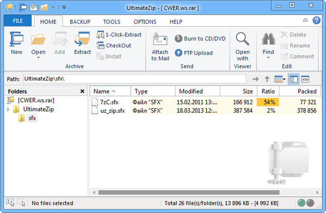Open the help question mark icon
Screen dimensions: 326x213
(316, 20)
